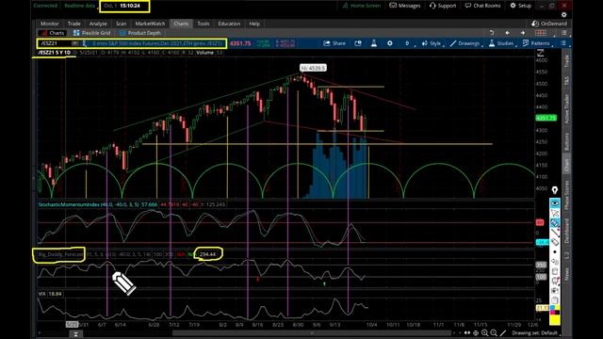Click the undo icon in drawing palette
Viewport: 603px width, 339px height.
click(x=555, y=262)
